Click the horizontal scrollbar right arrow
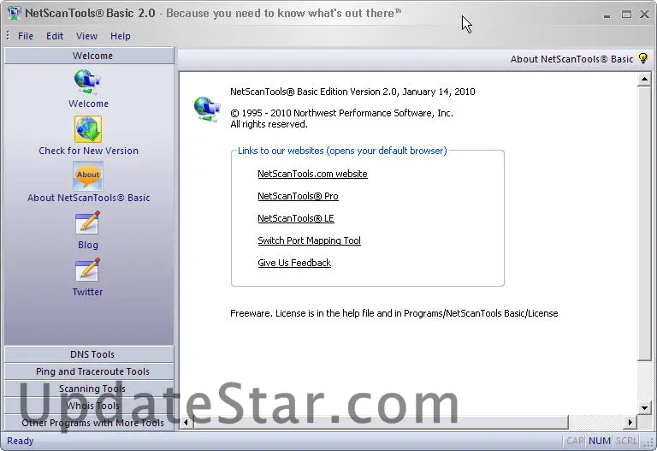657x451 pixels. (x=630, y=423)
